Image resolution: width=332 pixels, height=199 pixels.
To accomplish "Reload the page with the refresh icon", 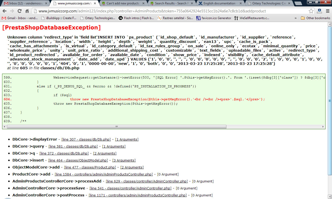I will (x=19, y=11).
